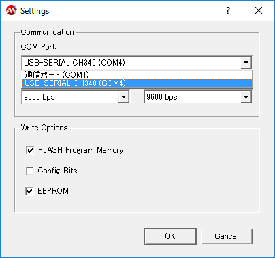Viewport: 275px width, 258px height.
Task: Enable the Config Bits checkbox
Action: (30, 171)
